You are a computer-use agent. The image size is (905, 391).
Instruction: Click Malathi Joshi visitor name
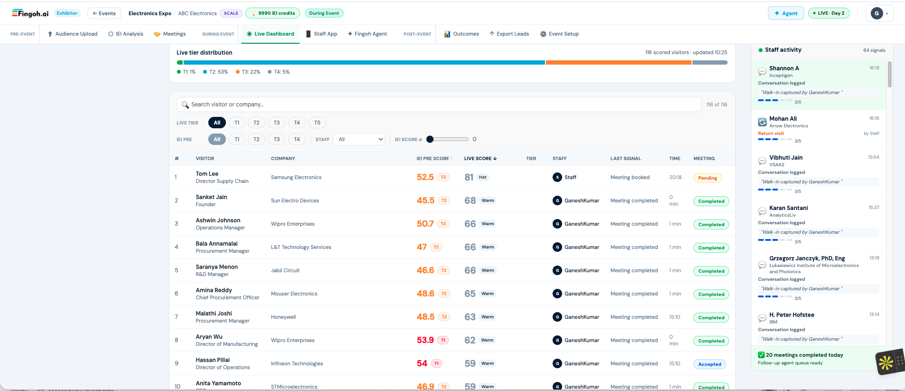tap(214, 314)
